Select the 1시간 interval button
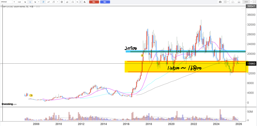The image size is (257, 126). point(19,2)
